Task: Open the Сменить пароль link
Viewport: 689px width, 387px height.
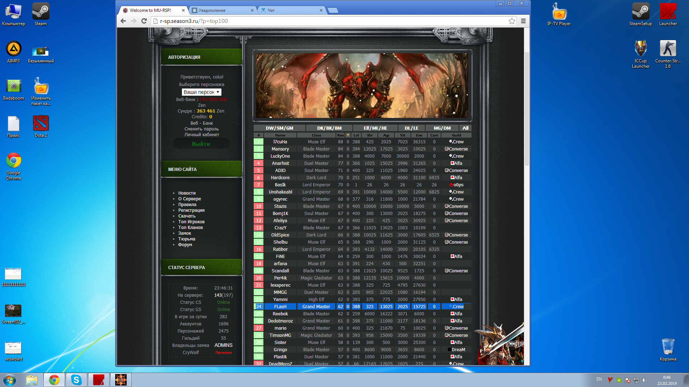Action: click(202, 129)
